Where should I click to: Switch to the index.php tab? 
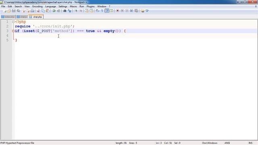point(8,17)
